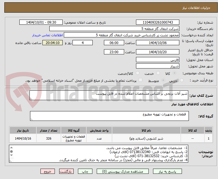
Task: Click the price validity date 1404/10/20
Action: click(x=158, y=52)
